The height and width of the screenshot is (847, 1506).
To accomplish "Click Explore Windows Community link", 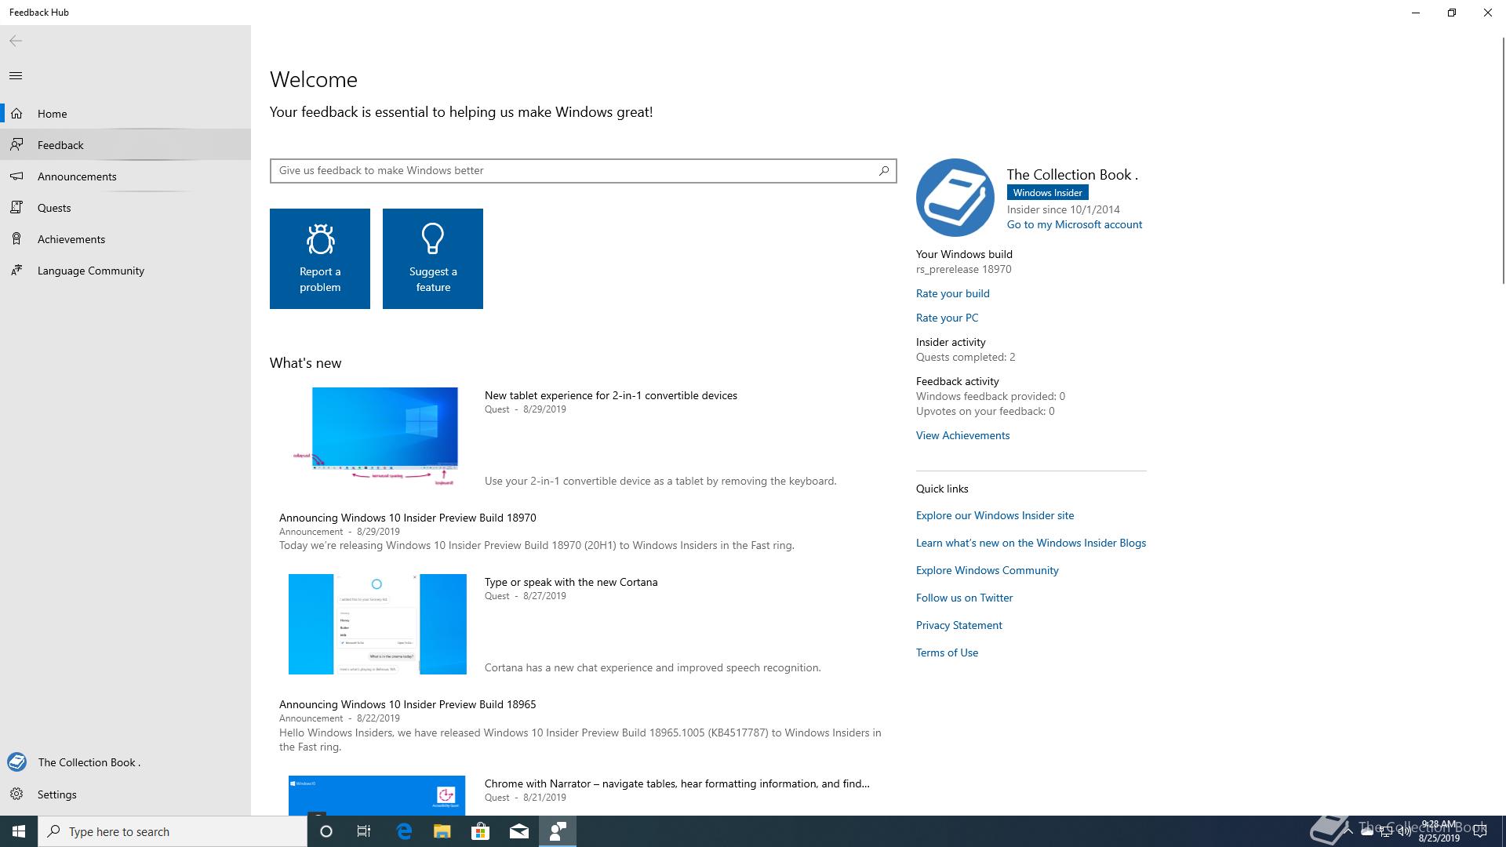I will tap(987, 570).
